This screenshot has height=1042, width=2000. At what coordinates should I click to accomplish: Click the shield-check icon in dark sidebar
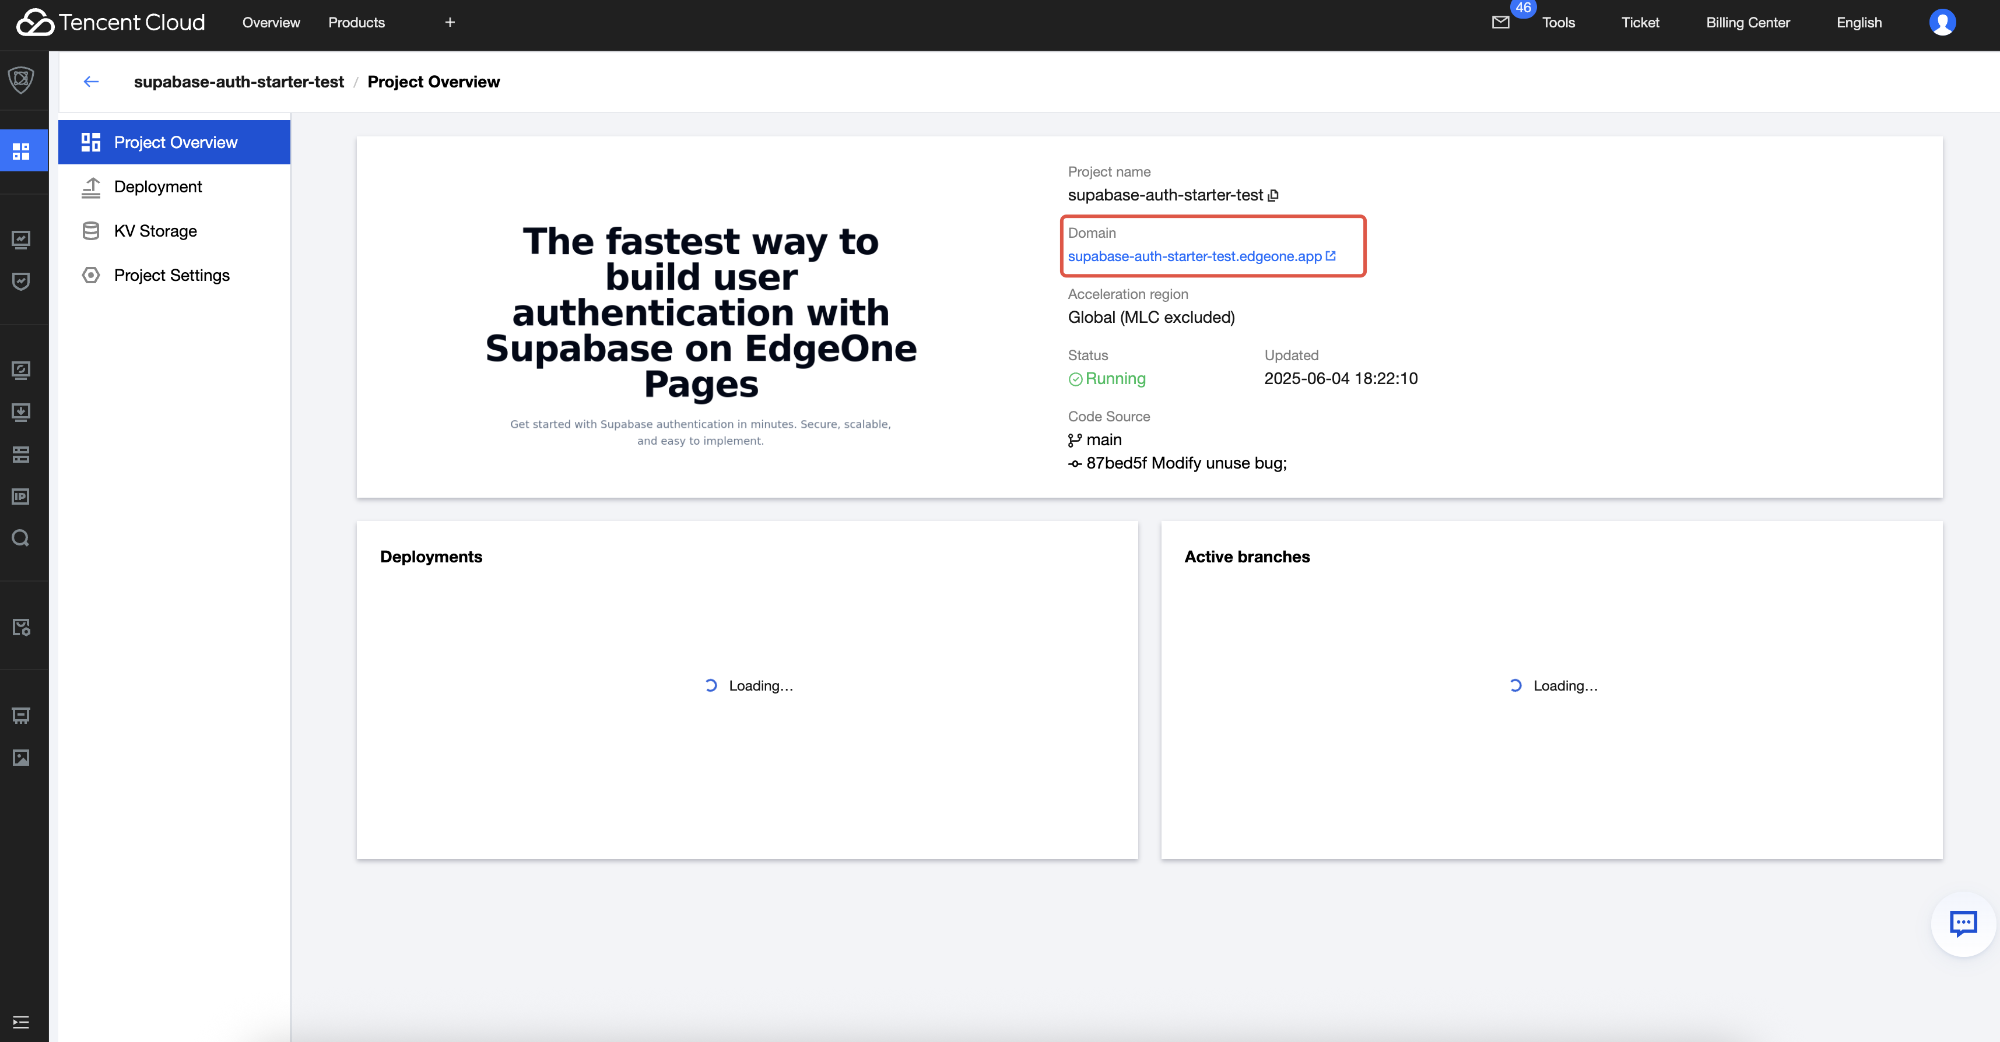[21, 281]
